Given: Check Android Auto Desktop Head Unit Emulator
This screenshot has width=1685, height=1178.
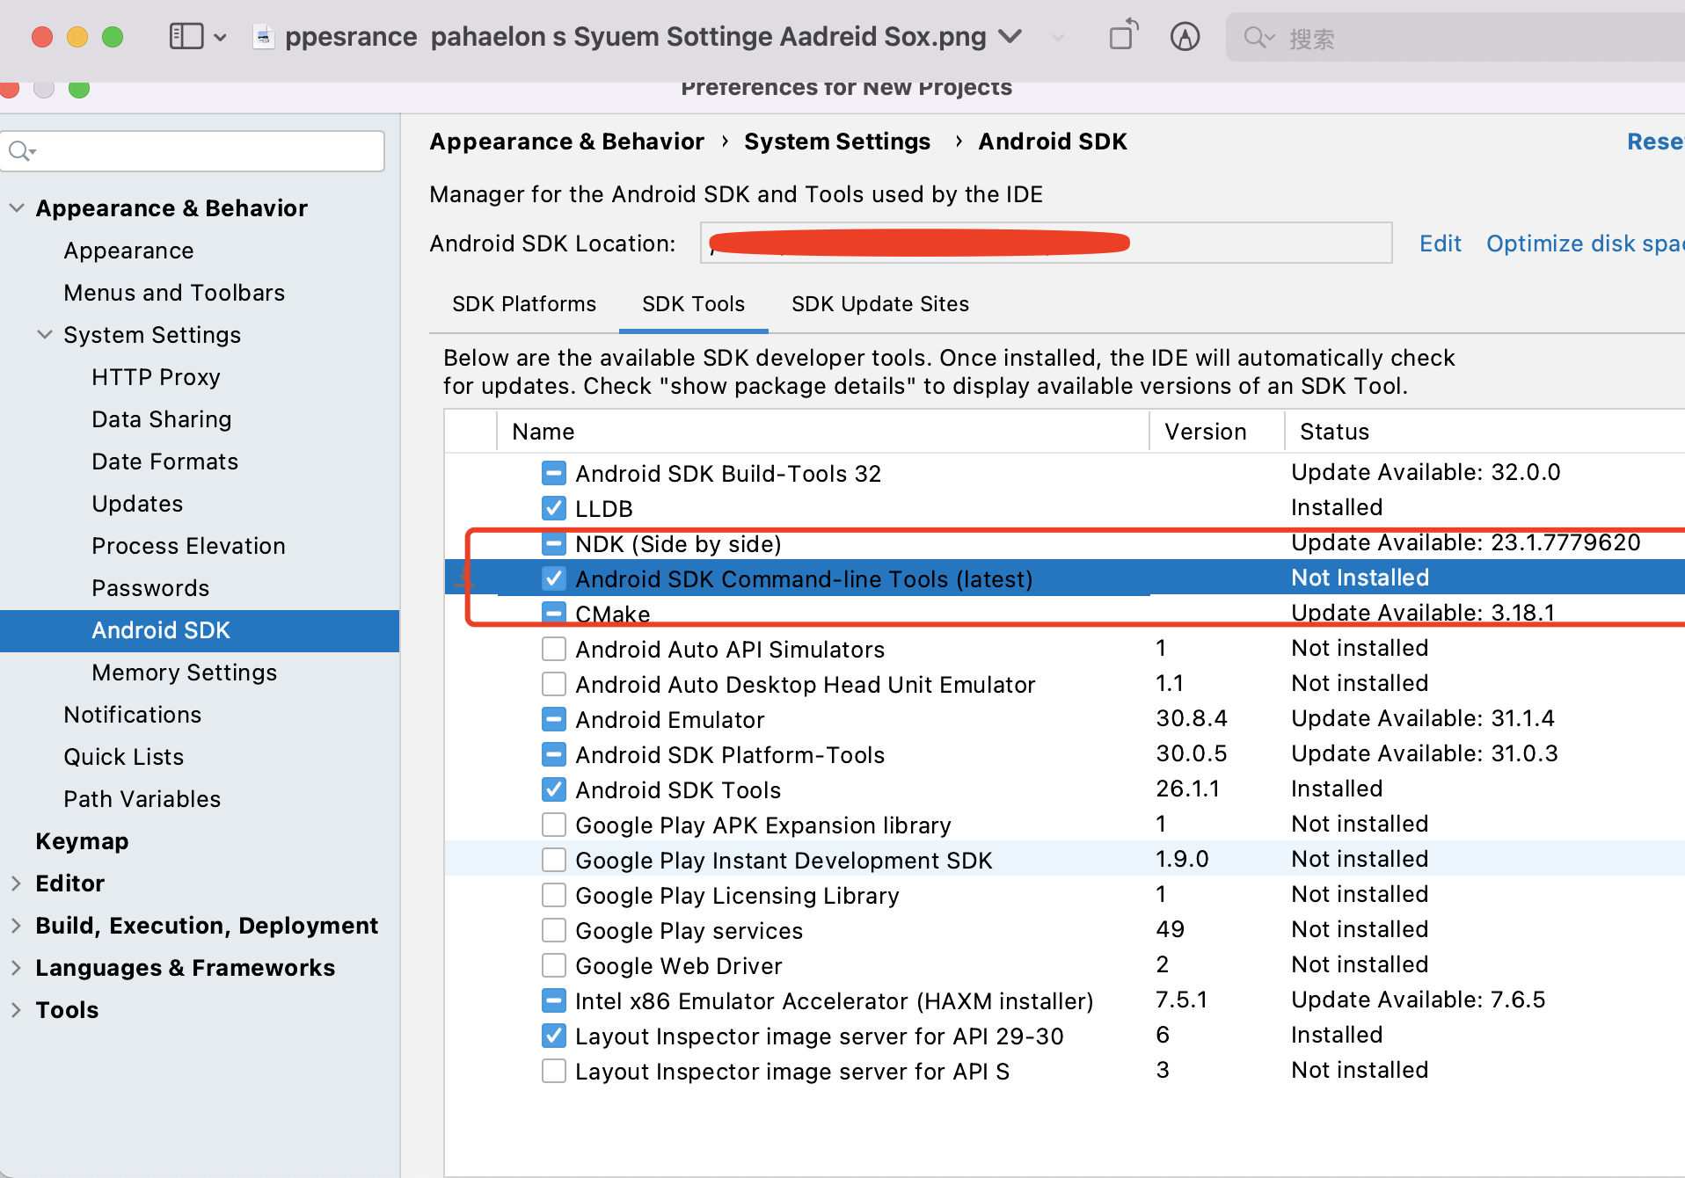Looking at the screenshot, I should [554, 685].
